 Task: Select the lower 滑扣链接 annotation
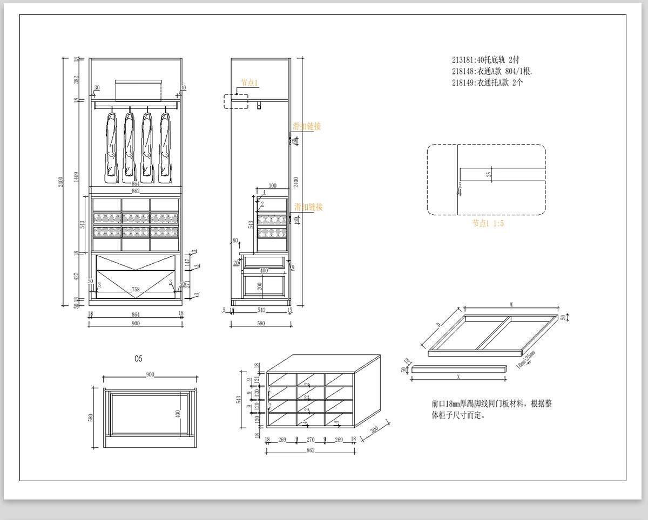coord(308,207)
